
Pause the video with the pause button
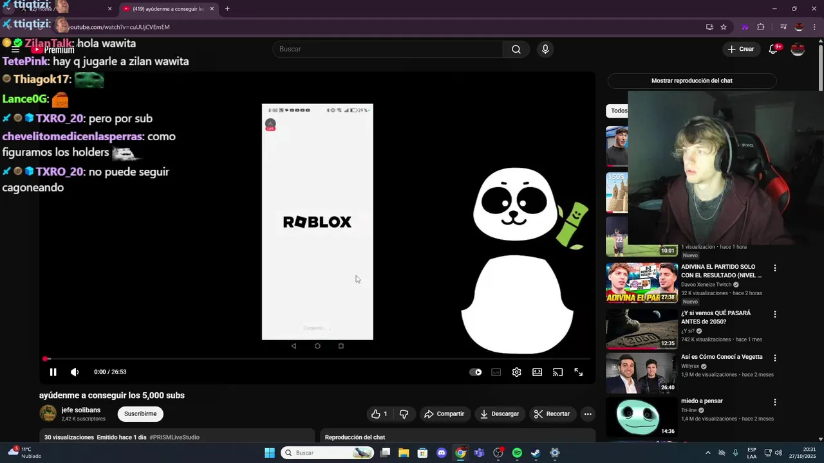pos(53,372)
